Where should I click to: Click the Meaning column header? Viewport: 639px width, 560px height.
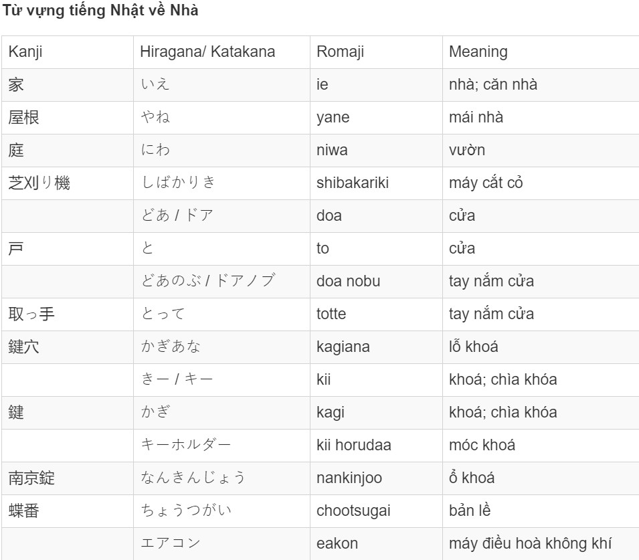[x=541, y=52]
